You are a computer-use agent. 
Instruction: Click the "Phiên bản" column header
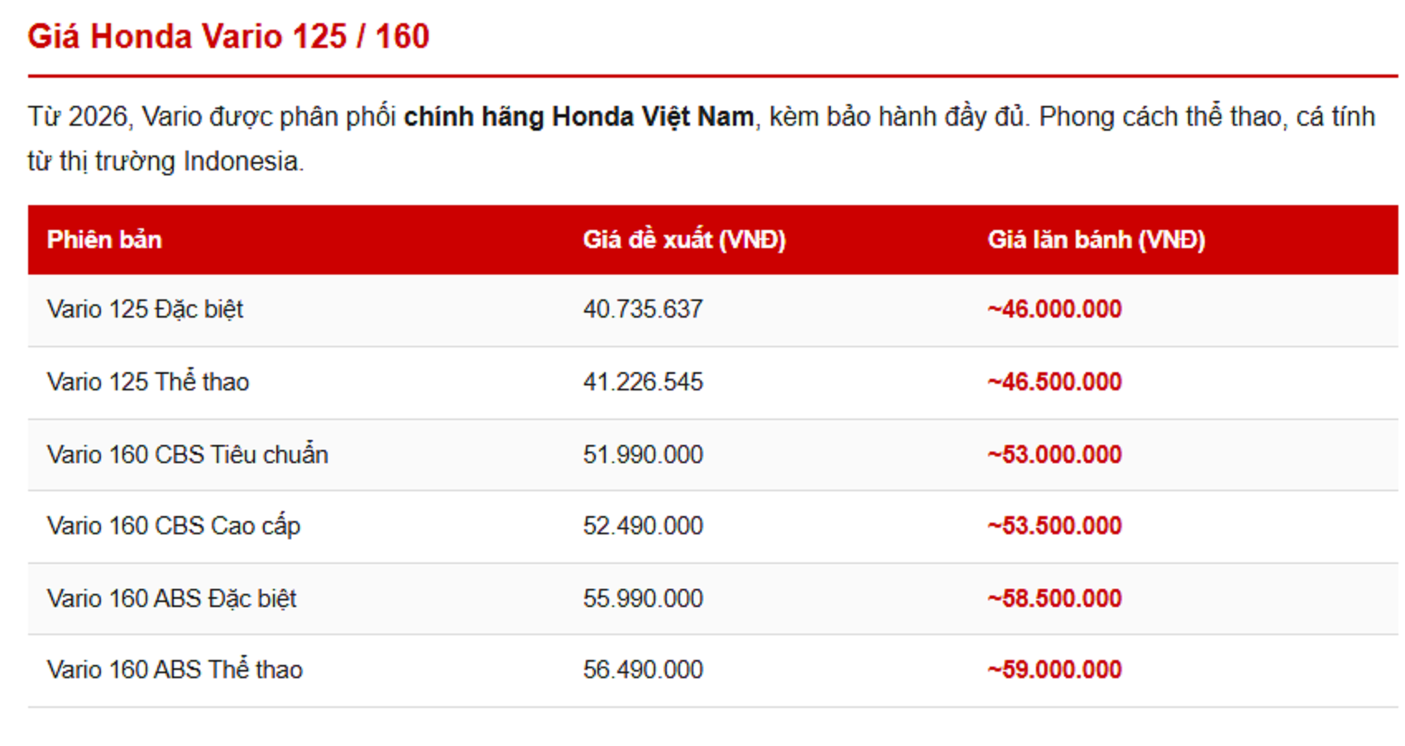(x=104, y=240)
